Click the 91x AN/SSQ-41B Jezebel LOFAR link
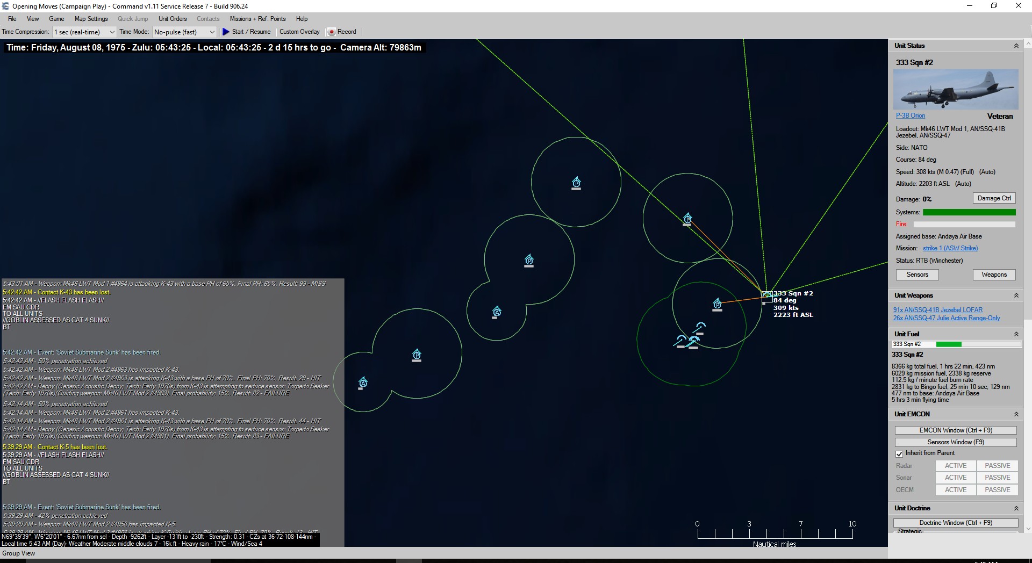Image resolution: width=1032 pixels, height=563 pixels. tap(937, 310)
